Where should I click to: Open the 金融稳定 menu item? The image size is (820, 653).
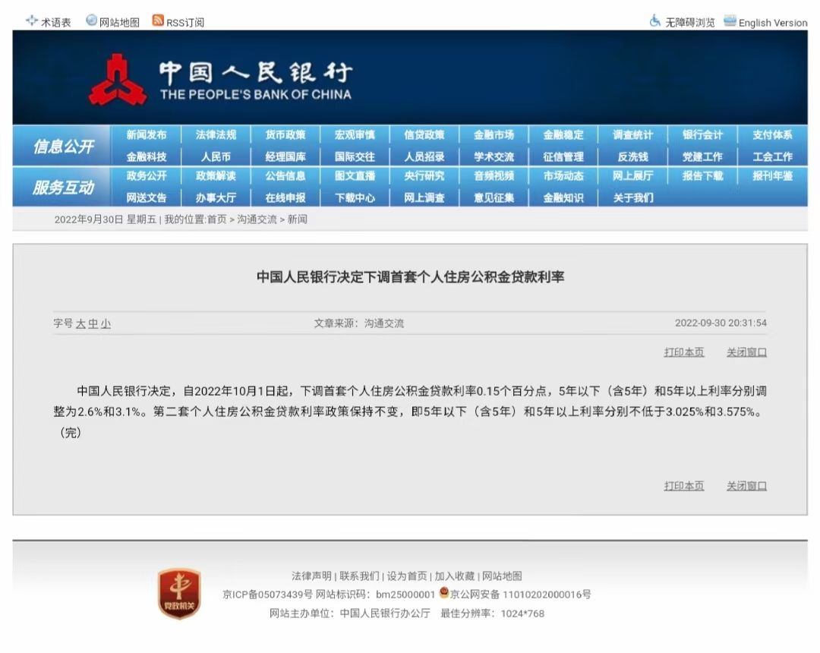click(563, 135)
